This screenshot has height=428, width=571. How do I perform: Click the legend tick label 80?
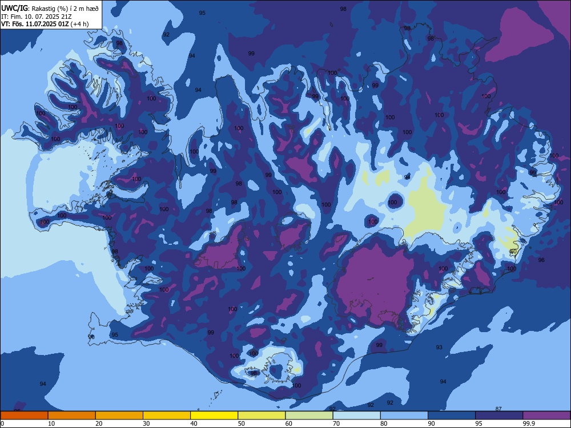coord(384,423)
